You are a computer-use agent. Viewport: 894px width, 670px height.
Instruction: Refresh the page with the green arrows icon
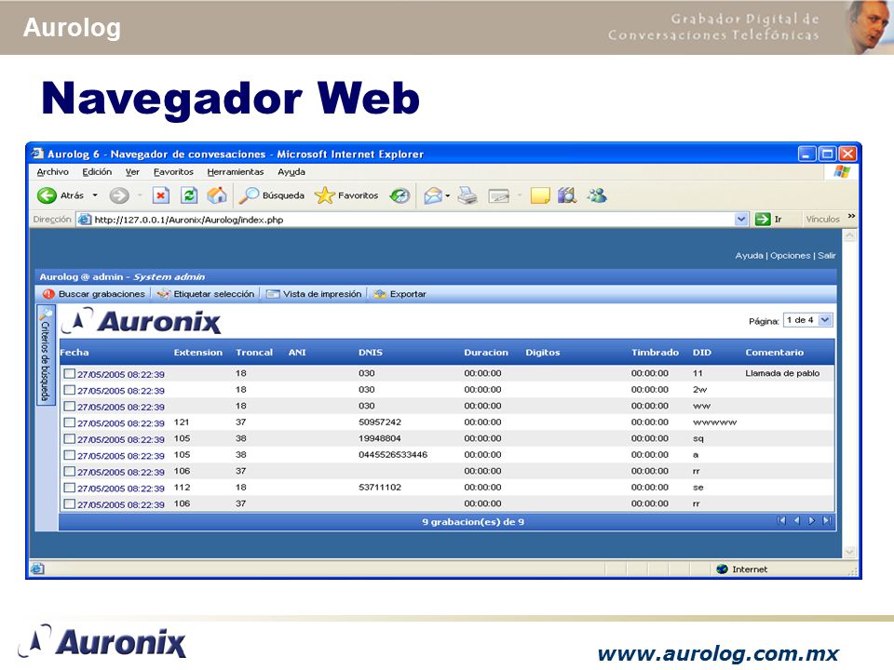point(189,195)
